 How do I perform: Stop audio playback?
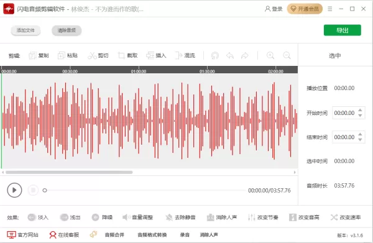[x=33, y=190]
